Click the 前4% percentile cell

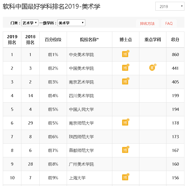point(53,96)
